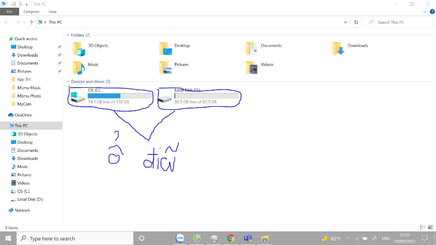
Task: Click the 82°F weather widget
Action: tap(331, 238)
